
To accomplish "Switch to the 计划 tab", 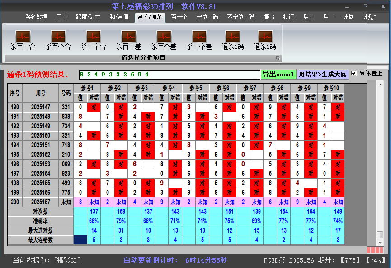I will pos(348,17).
